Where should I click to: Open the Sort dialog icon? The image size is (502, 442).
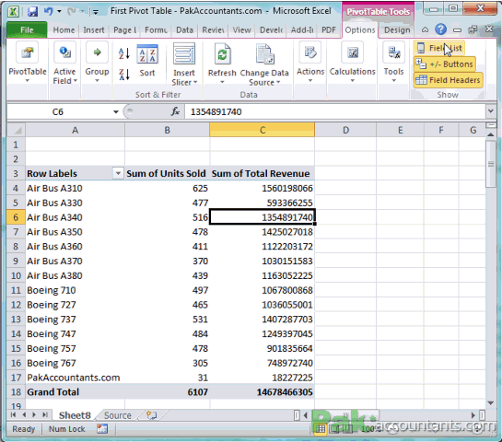point(147,54)
